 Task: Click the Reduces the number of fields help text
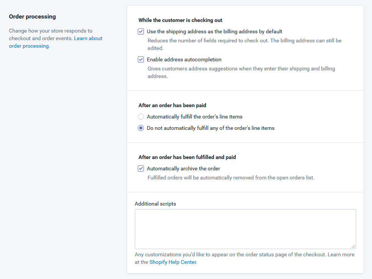coord(244,44)
